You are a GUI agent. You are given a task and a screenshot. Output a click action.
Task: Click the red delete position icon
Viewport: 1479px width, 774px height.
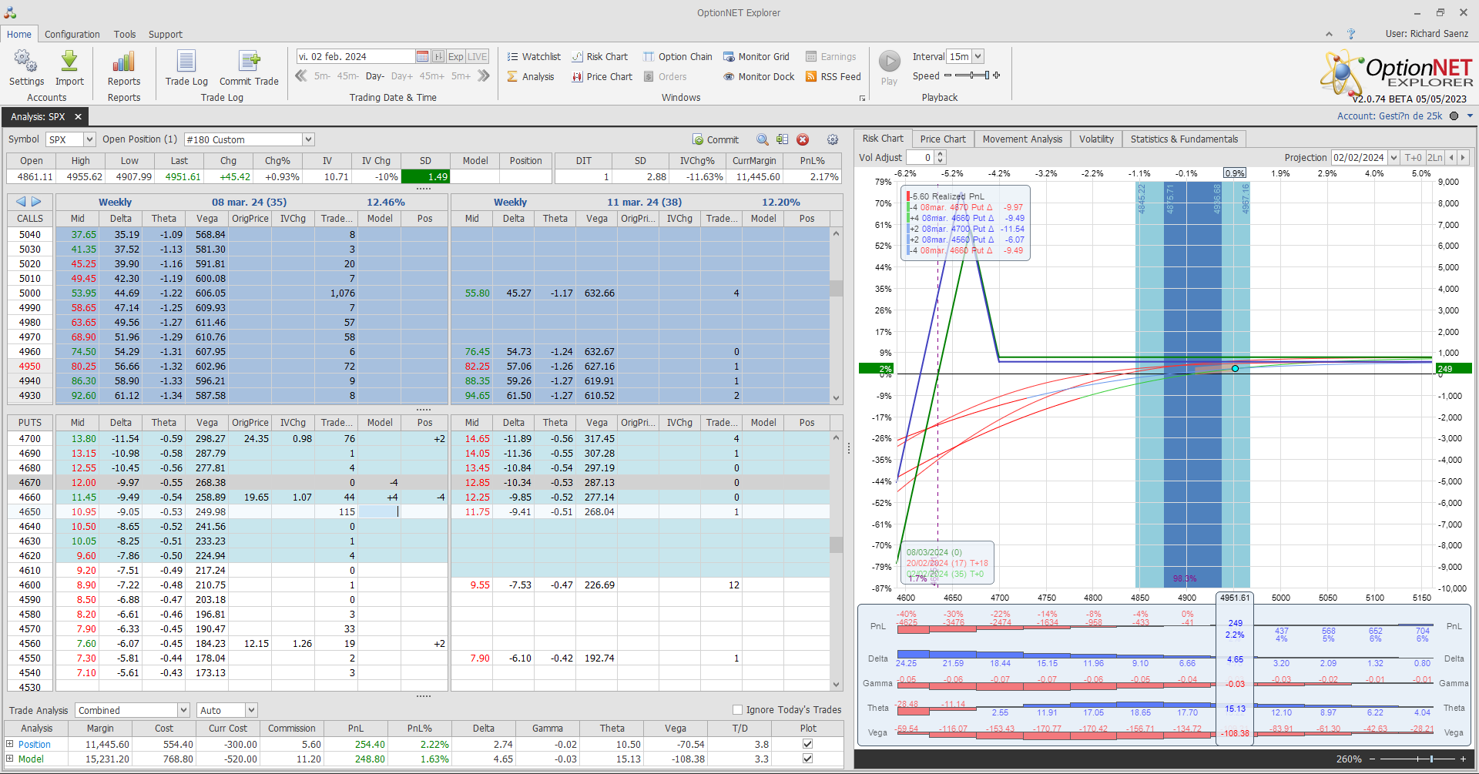point(803,139)
